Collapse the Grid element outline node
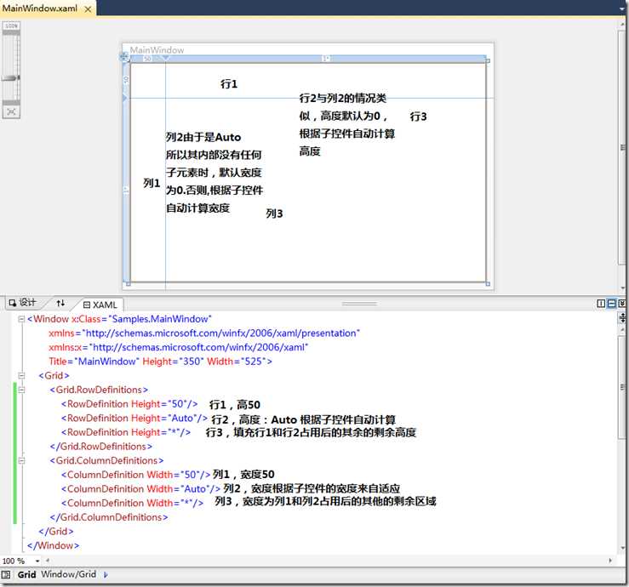The height and width of the screenshot is (587, 629). tap(21, 376)
